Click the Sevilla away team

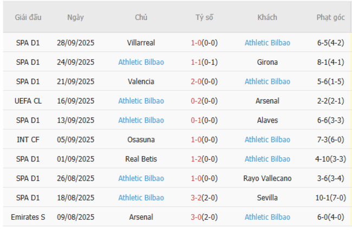[267, 198]
